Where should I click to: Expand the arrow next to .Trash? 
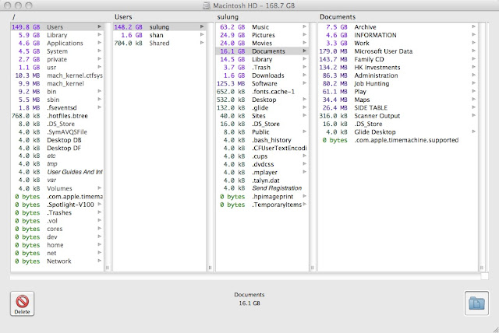[305, 67]
